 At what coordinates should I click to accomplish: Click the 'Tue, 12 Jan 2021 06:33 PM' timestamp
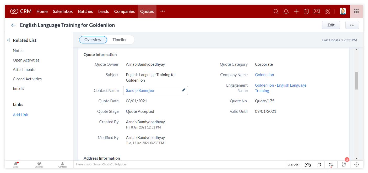(145, 143)
